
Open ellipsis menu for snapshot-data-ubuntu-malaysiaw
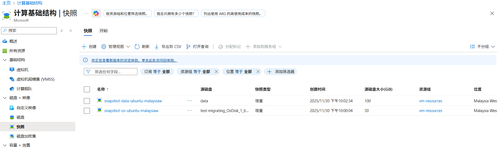click(190, 101)
